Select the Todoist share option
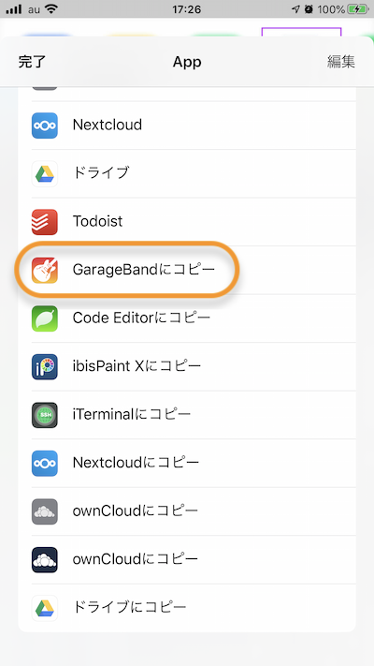Image resolution: width=374 pixels, height=666 pixels. 187,222
